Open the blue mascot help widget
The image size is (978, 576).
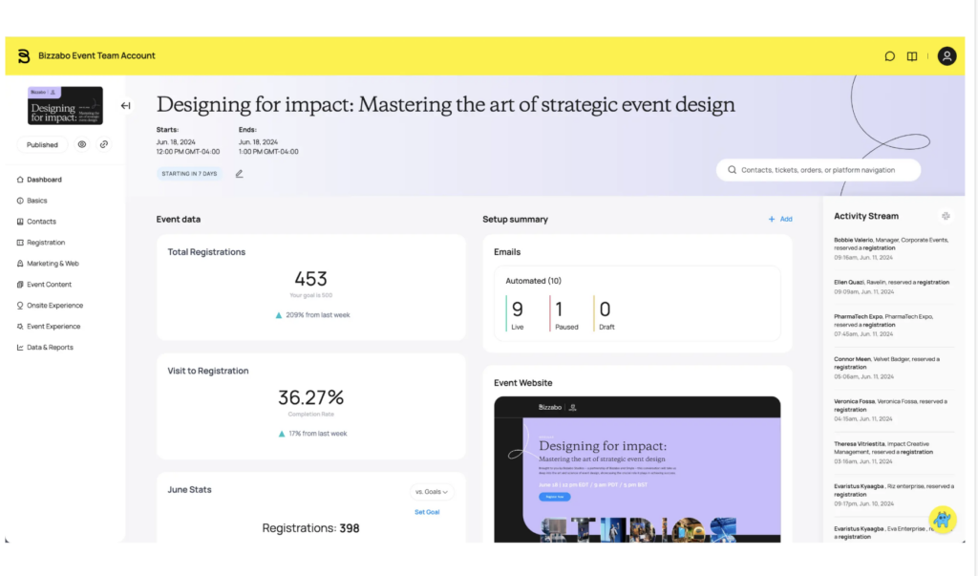pos(943,520)
